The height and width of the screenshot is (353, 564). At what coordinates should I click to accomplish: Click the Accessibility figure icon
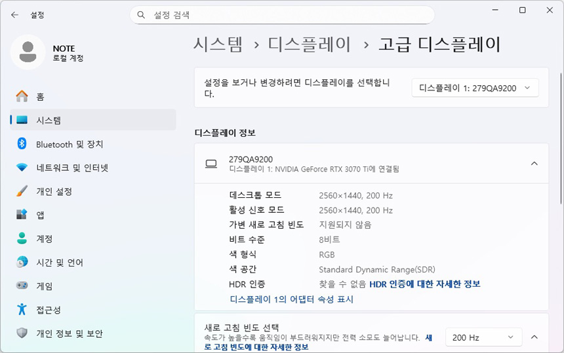coord(22,310)
